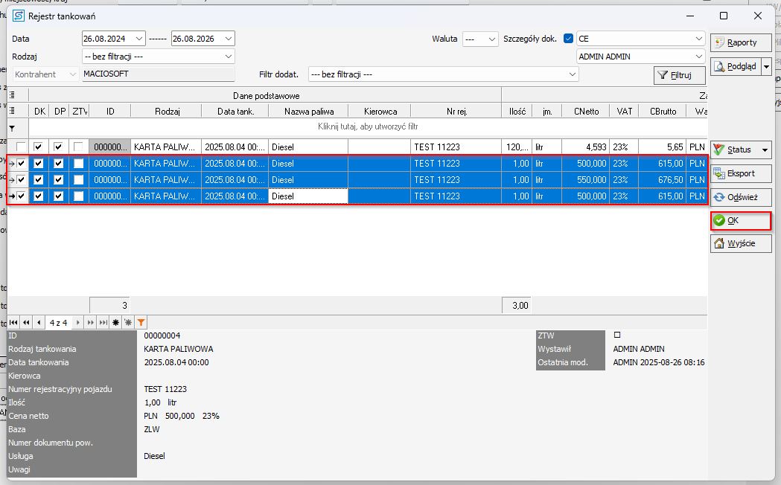This screenshot has height=485, width=781.
Task: Tick selection checkbox of first unselected row
Action: pyautogui.click(x=21, y=147)
